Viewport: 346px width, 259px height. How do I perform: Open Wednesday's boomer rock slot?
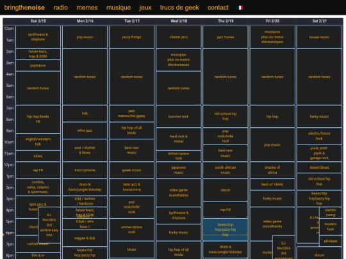179,116
